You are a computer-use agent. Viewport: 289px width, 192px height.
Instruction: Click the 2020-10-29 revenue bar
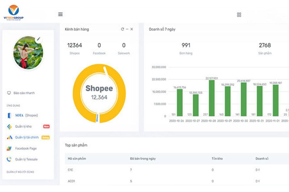coord(228,101)
